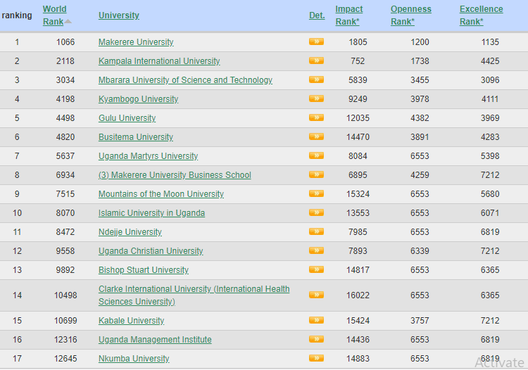Sort table by World Rank header
Image resolution: width=528 pixels, height=370 pixels.
(x=54, y=15)
